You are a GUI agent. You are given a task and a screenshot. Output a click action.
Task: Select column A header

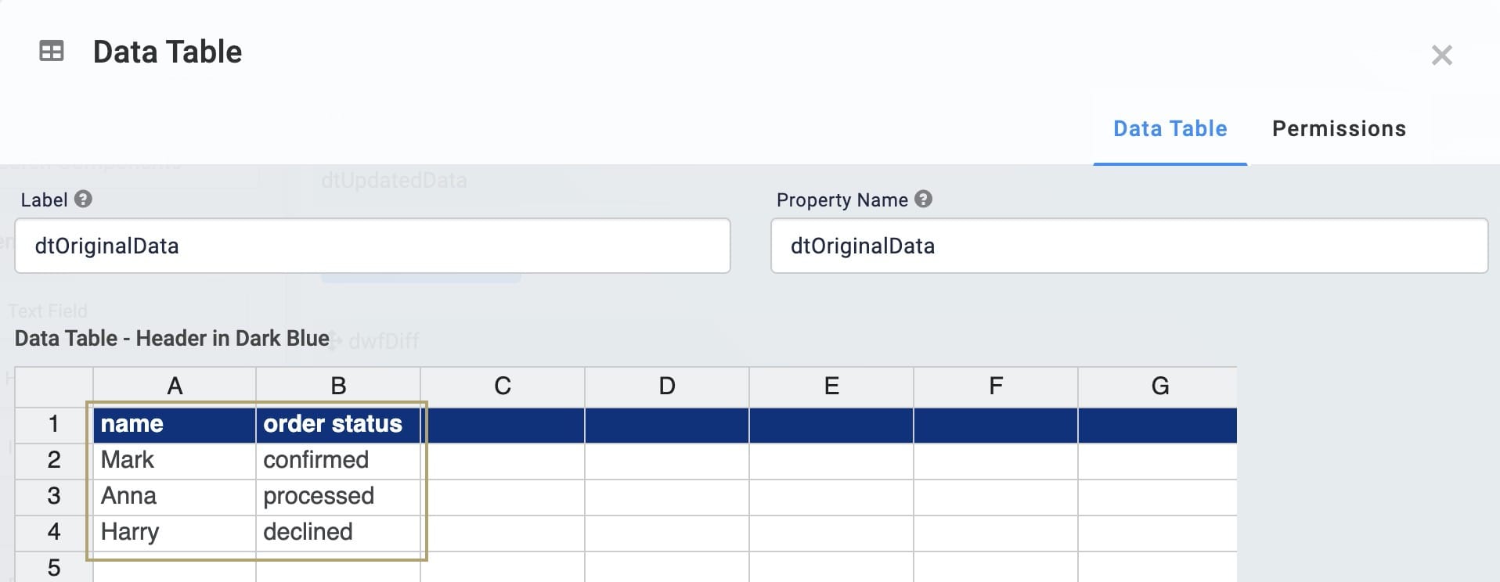tap(175, 386)
